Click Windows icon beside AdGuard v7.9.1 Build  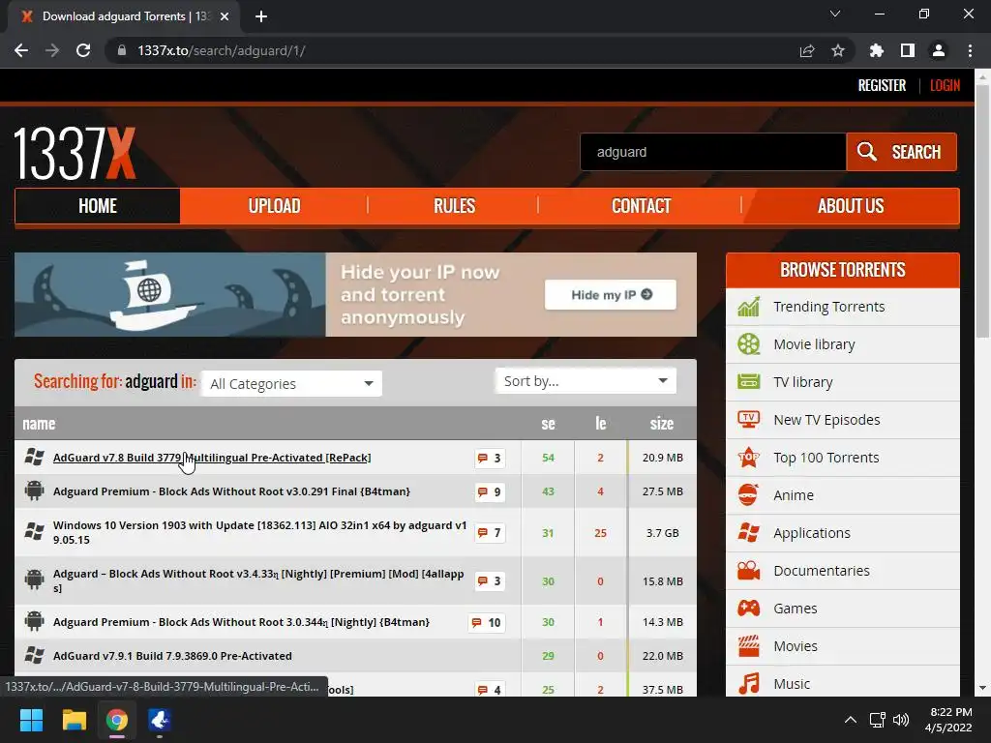pos(34,655)
